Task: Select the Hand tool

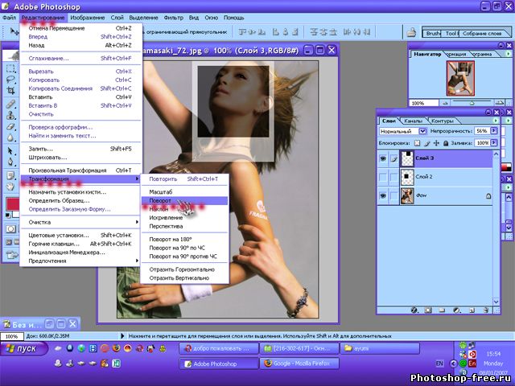Action: [x=10, y=187]
